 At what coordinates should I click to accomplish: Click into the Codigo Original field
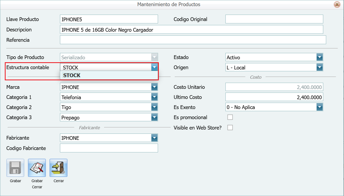tap(274, 19)
